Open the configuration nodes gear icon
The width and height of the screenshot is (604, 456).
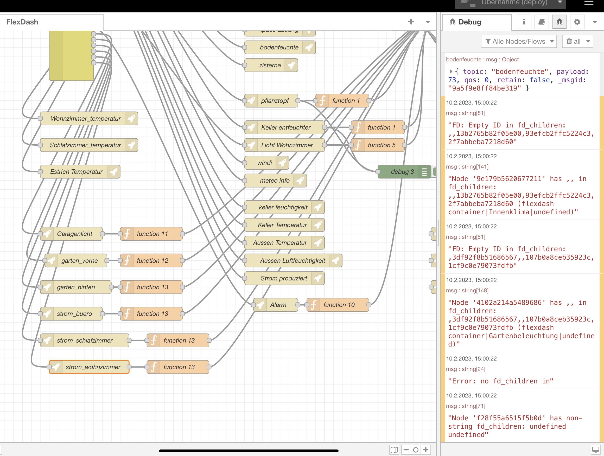point(577,22)
